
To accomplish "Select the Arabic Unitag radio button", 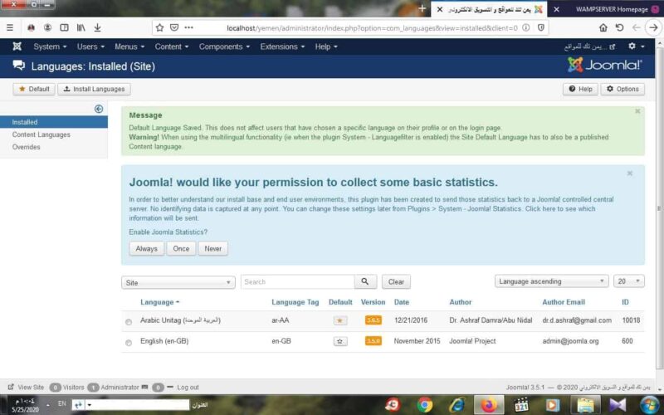I will [129, 322].
